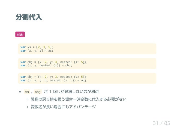Click the slide title 分割代入

[x=29, y=17]
